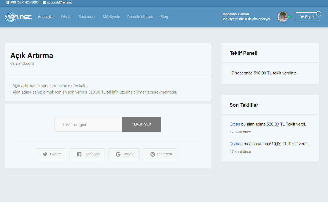Image resolution: width=328 pixels, height=208 pixels.
Task: Click the user avatar picture
Action: 283,17
